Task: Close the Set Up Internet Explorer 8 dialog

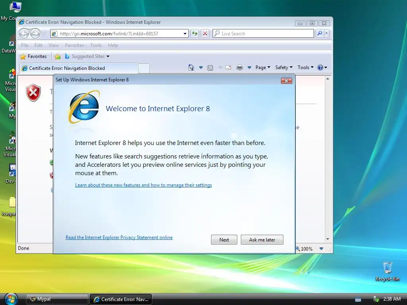Action: [x=286, y=81]
